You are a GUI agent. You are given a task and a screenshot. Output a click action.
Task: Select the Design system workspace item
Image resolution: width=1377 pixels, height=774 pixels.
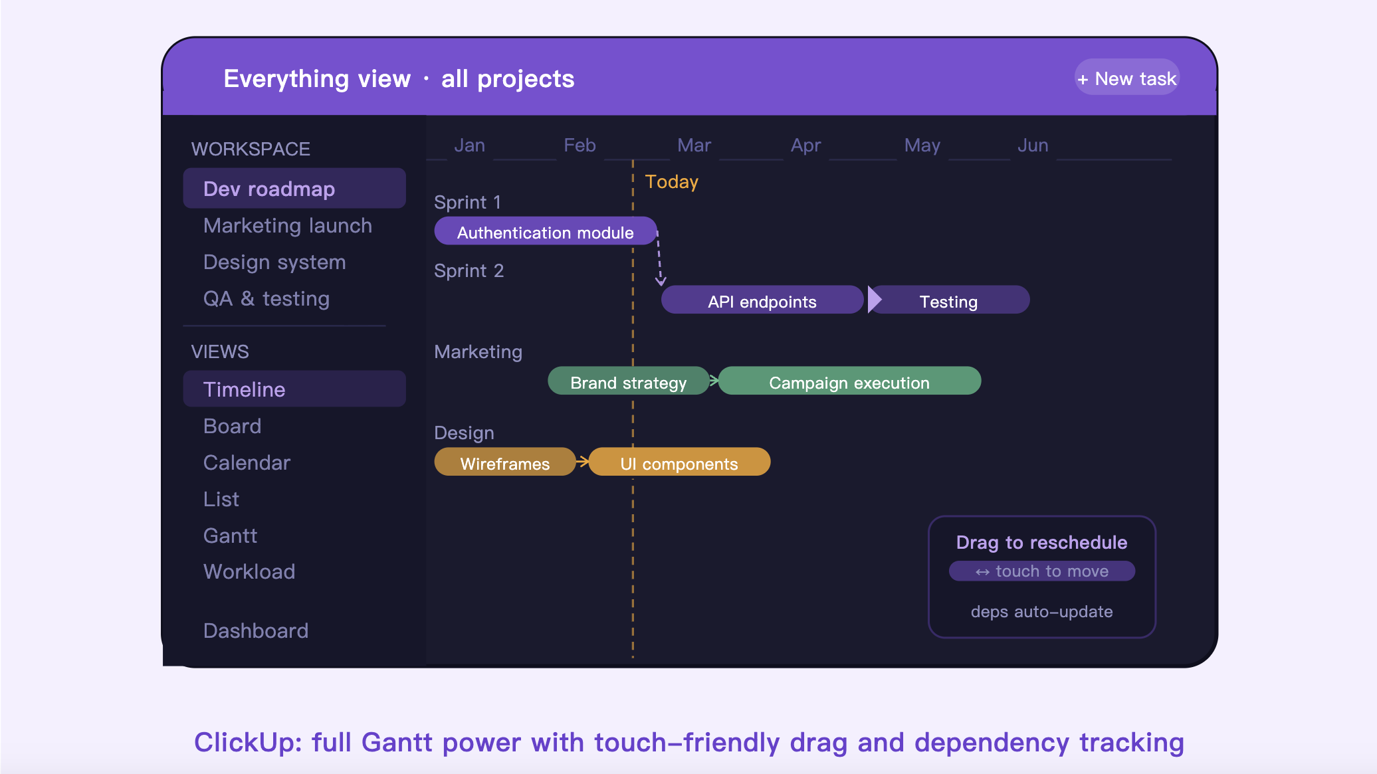274,262
